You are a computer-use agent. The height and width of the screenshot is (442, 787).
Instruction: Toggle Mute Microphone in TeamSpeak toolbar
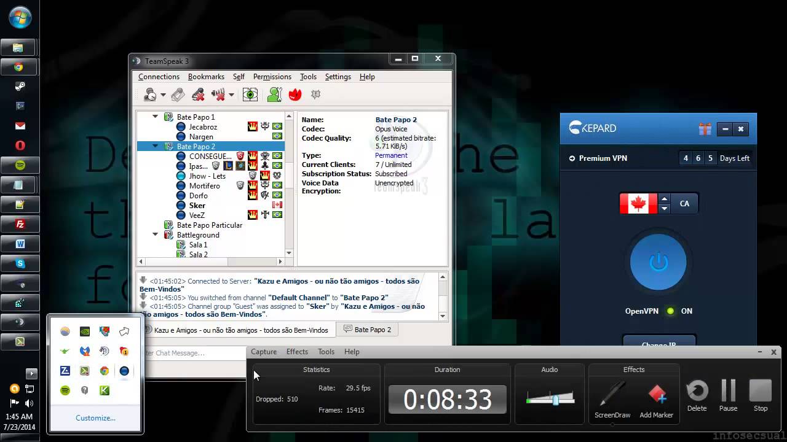[x=198, y=95]
